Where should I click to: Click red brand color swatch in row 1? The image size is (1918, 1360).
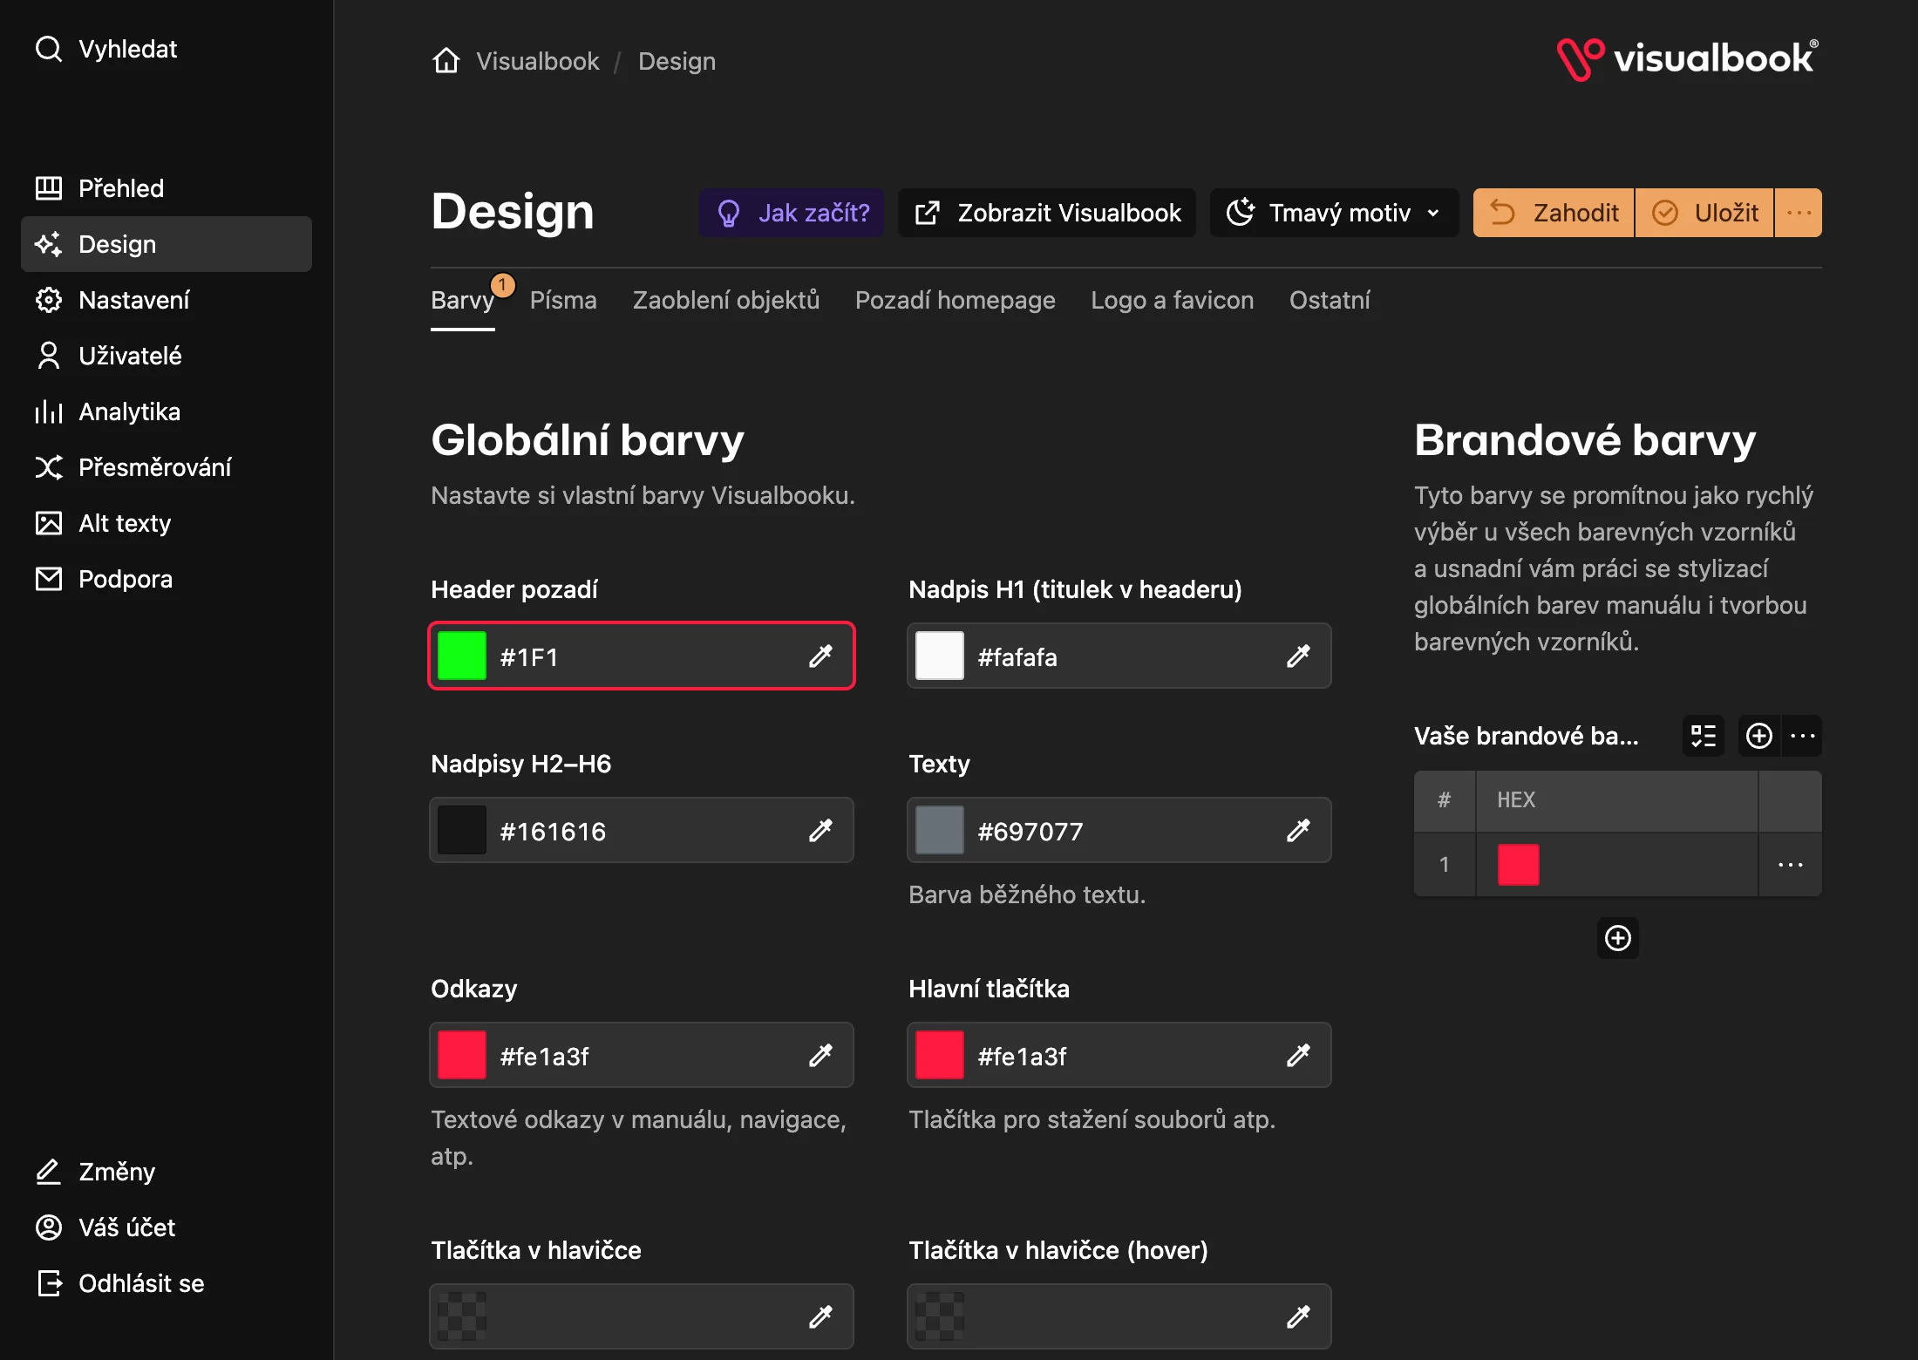pyautogui.click(x=1519, y=865)
